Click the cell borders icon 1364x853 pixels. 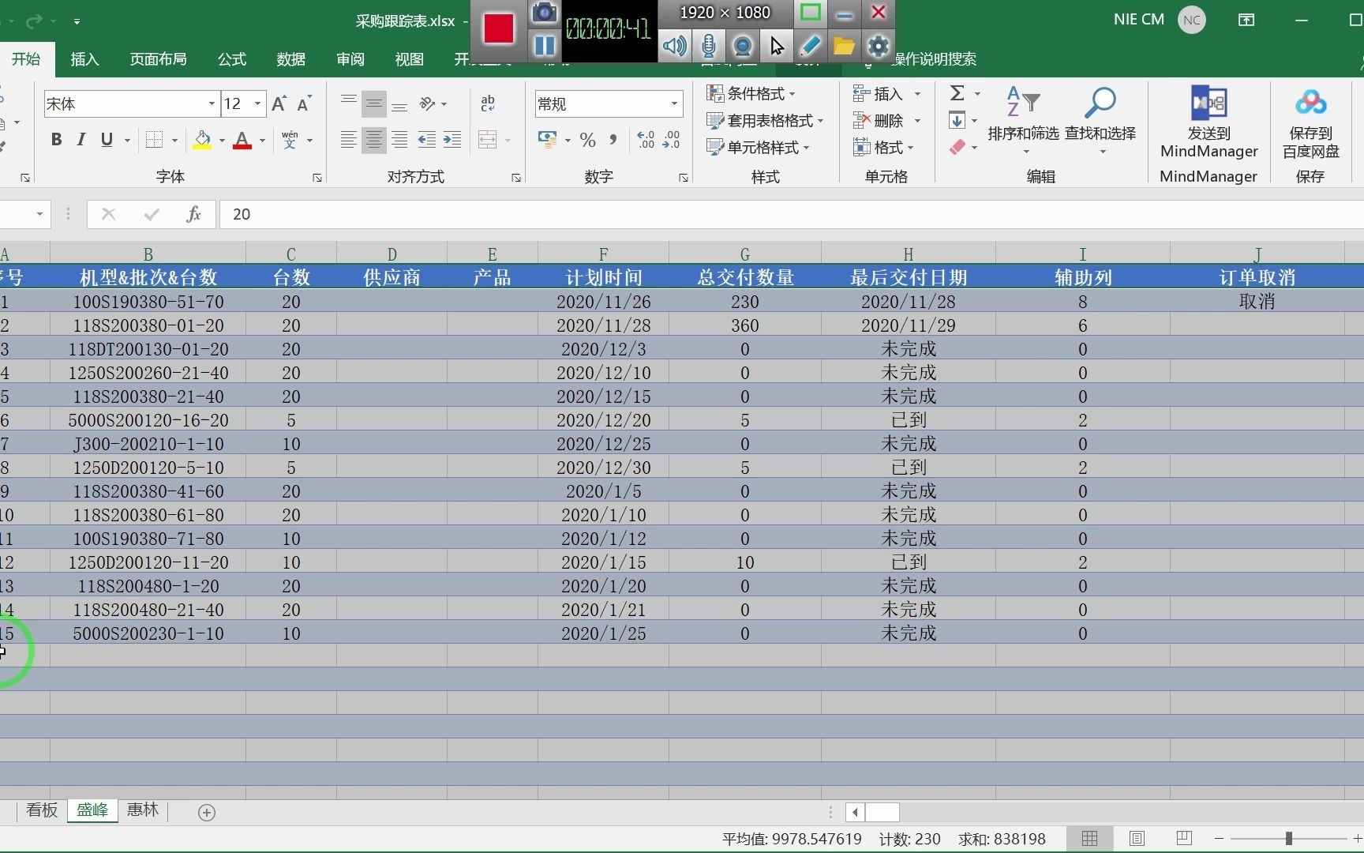tap(154, 140)
